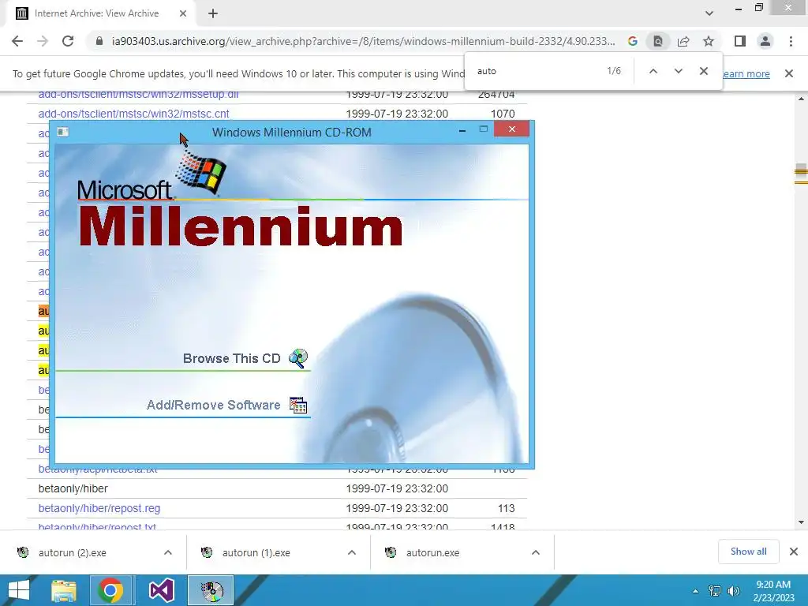
Task: Click the Add/Remove Software icon
Action: click(x=298, y=405)
